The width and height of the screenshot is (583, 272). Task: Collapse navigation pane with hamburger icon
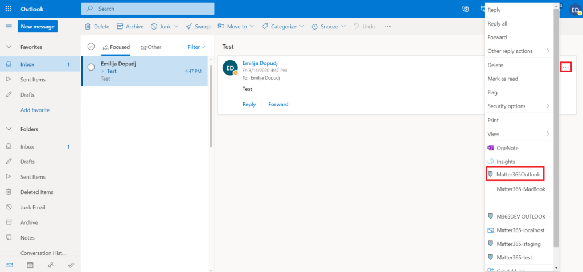point(9,26)
